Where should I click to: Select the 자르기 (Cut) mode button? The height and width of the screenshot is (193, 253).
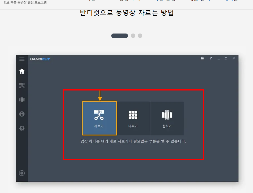pyautogui.click(x=100, y=118)
